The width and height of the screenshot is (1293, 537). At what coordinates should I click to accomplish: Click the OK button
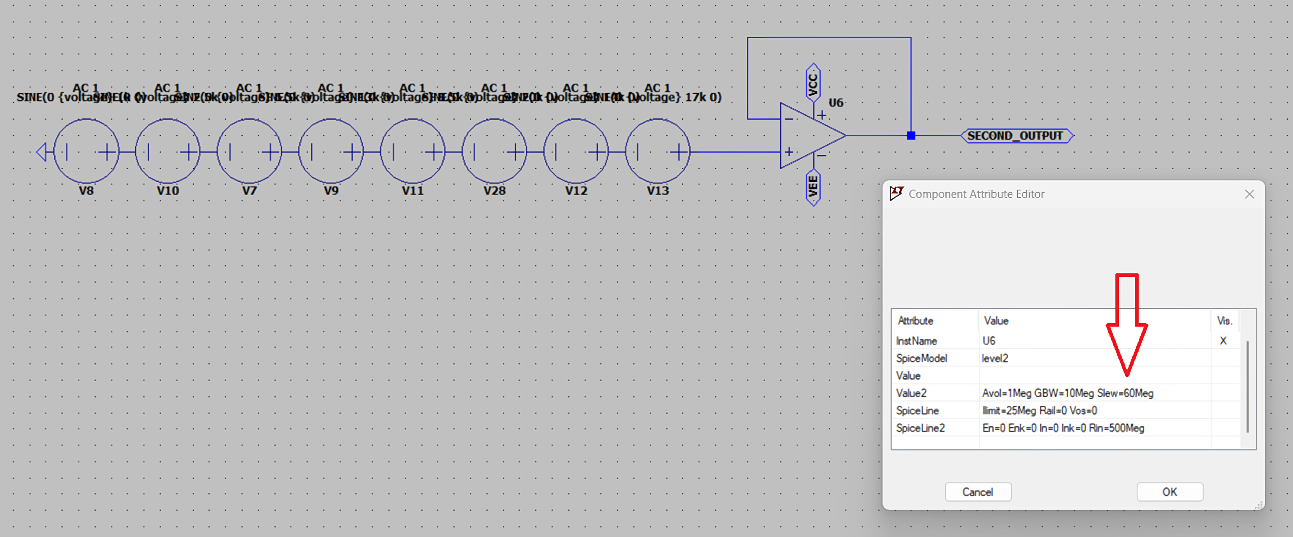(1170, 492)
